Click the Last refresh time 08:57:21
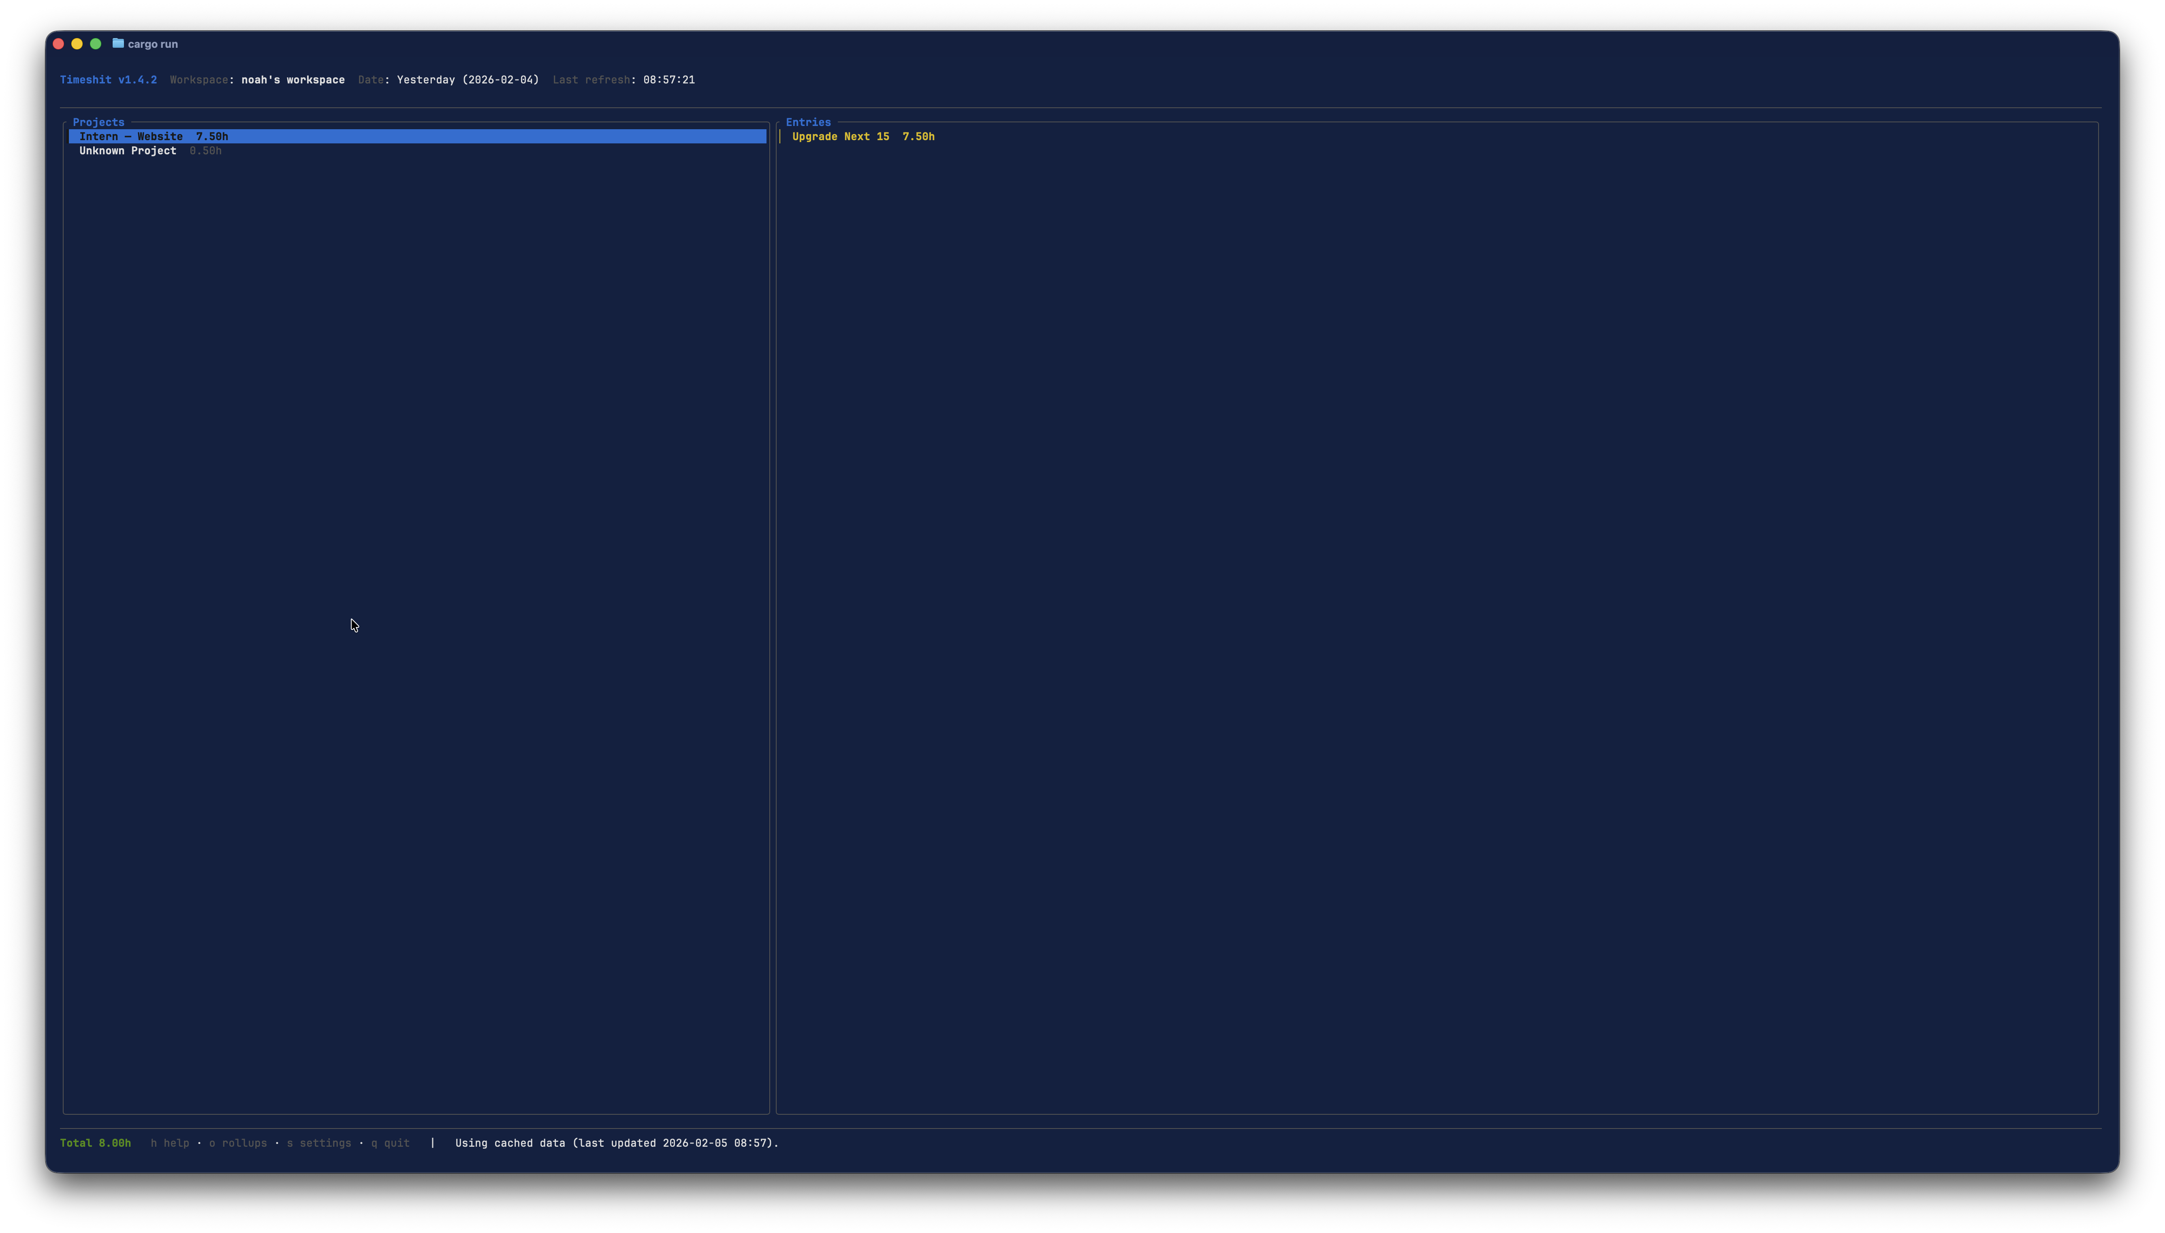Viewport: 2165px width, 1233px height. pos(668,80)
